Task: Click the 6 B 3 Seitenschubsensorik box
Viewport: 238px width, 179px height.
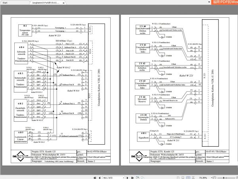Action: 21,81
